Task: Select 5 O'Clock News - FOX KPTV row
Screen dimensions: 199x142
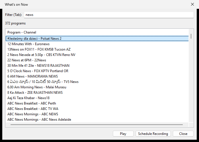Action: [97, 71]
